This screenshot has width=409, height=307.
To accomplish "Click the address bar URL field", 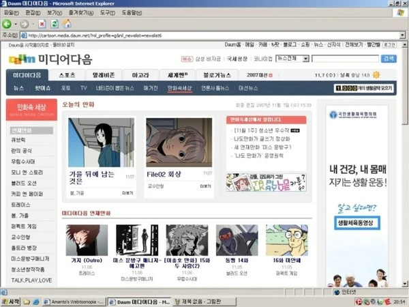I will 210,35.
